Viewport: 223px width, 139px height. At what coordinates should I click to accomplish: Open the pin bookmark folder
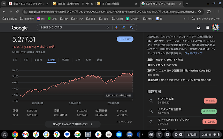(64, 19)
